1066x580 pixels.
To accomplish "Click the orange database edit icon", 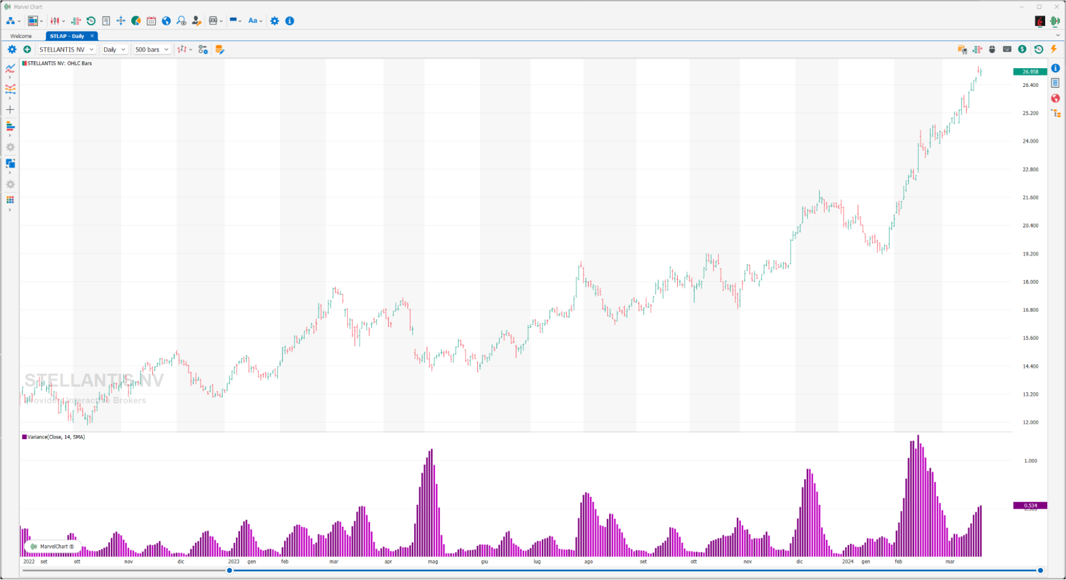I will click(x=219, y=49).
